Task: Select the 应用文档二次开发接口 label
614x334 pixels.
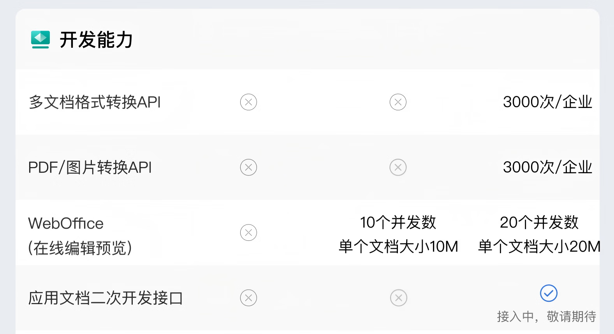Action: click(106, 298)
